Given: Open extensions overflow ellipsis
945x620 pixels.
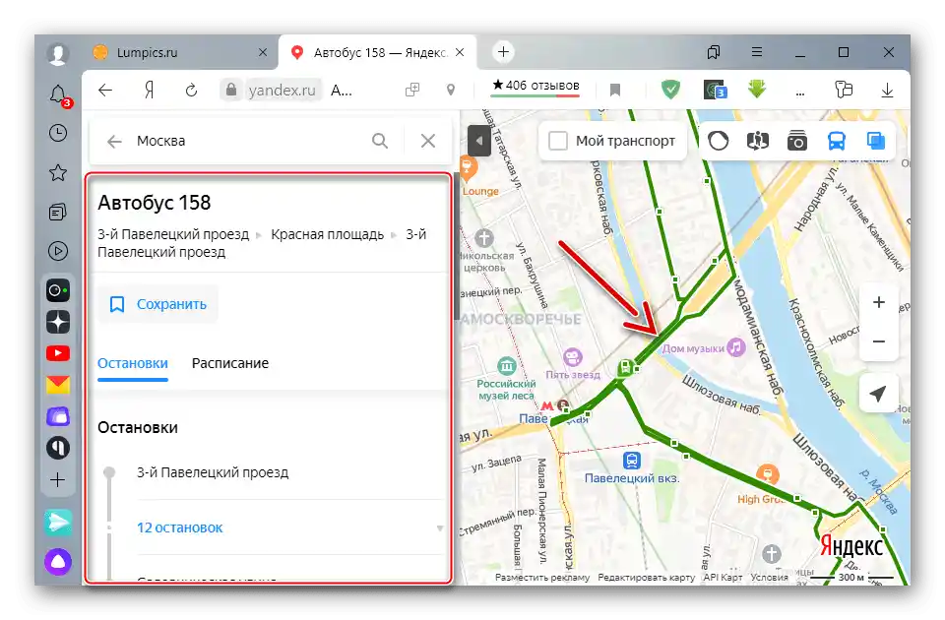Looking at the screenshot, I should [x=800, y=91].
